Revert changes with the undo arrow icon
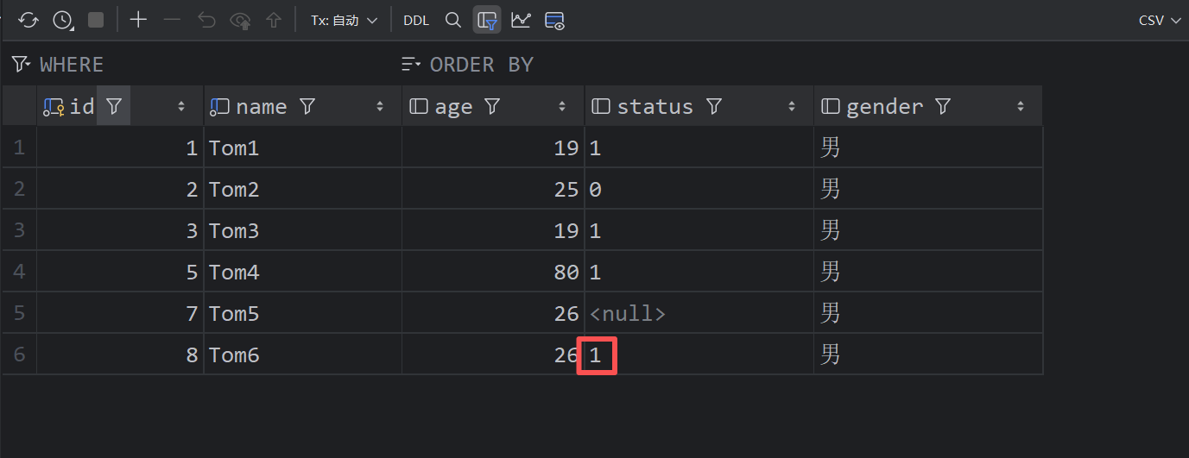The image size is (1189, 458). [206, 20]
